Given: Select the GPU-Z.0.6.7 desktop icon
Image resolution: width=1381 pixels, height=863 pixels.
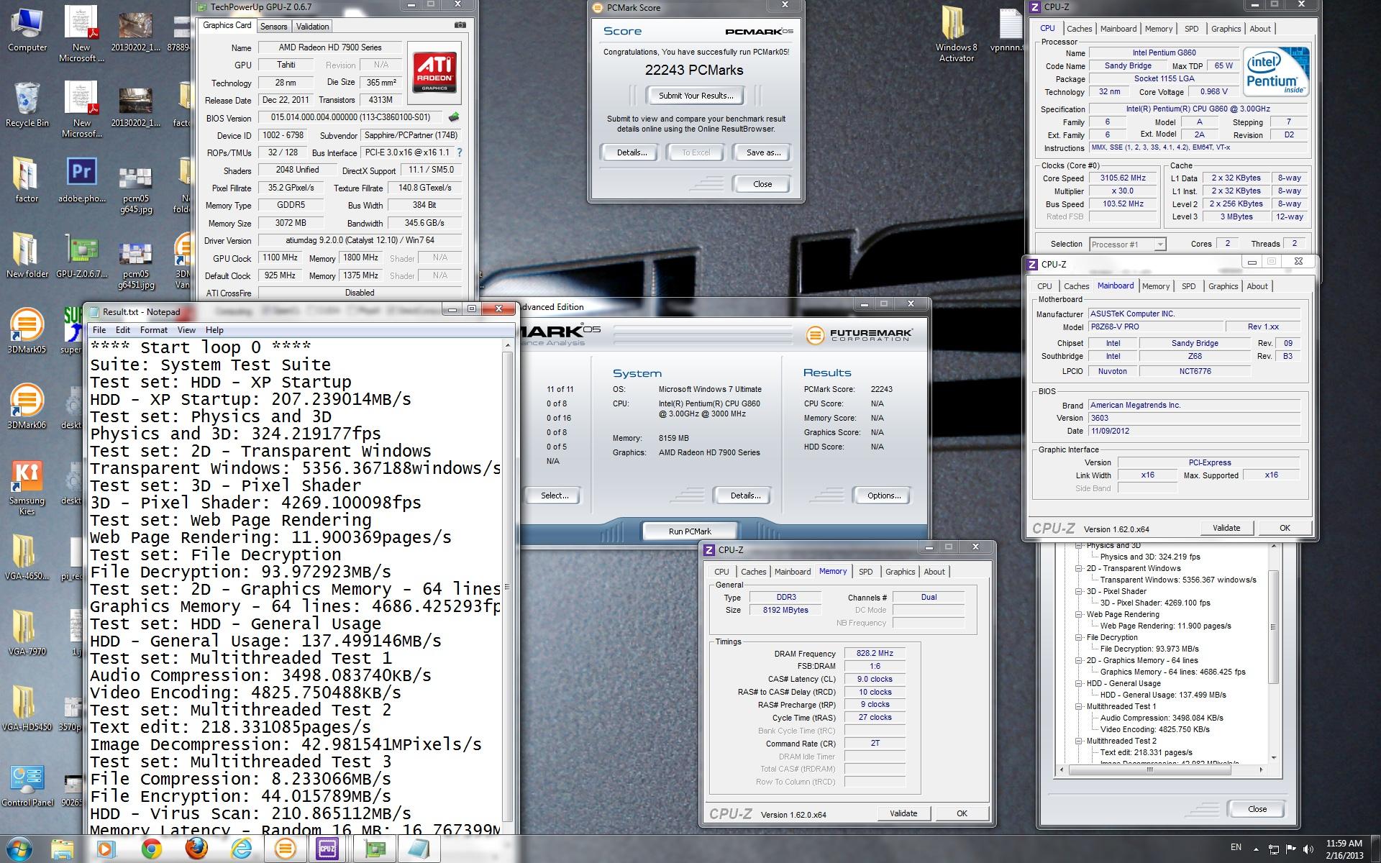Looking at the screenshot, I should (x=81, y=255).
